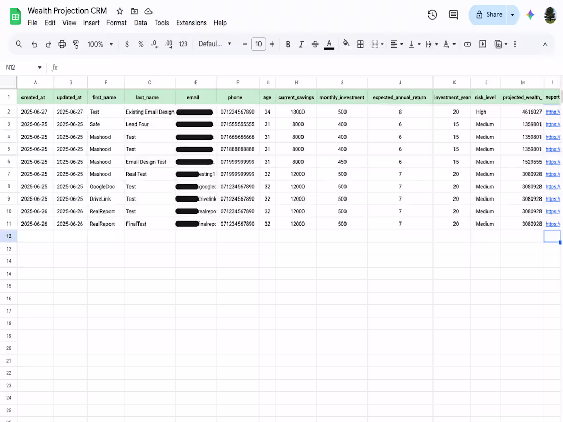The height and width of the screenshot is (422, 563).
Task: Open the three-dot more options menu
Action: (515, 44)
